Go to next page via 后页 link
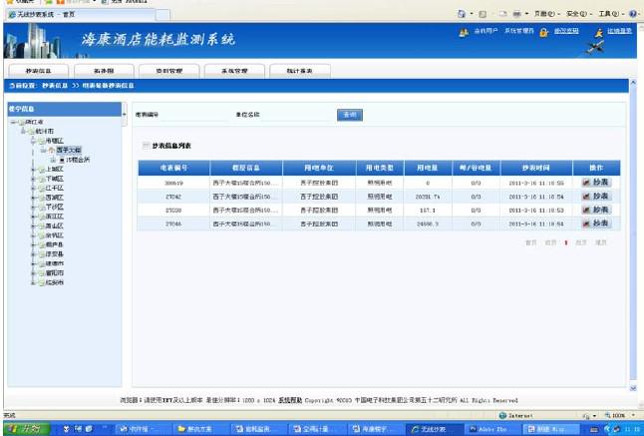The image size is (644, 436). click(x=580, y=241)
